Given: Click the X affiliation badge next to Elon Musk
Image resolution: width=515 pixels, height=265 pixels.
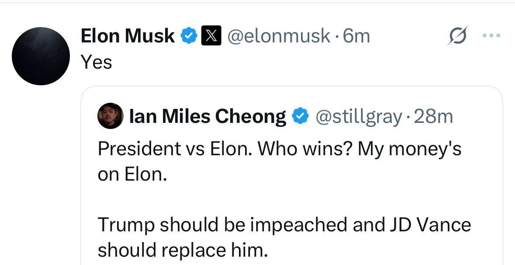Looking at the screenshot, I should [211, 36].
